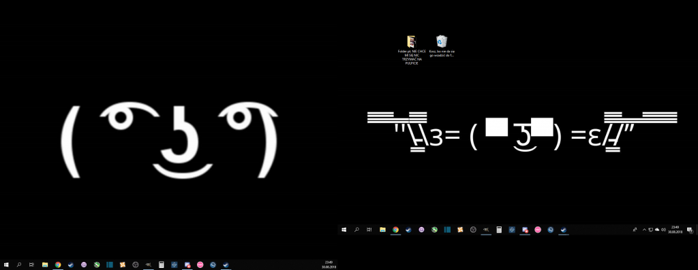Image resolution: width=698 pixels, height=270 pixels.
Task: Open the People icon in the system tray
Action: [635, 230]
